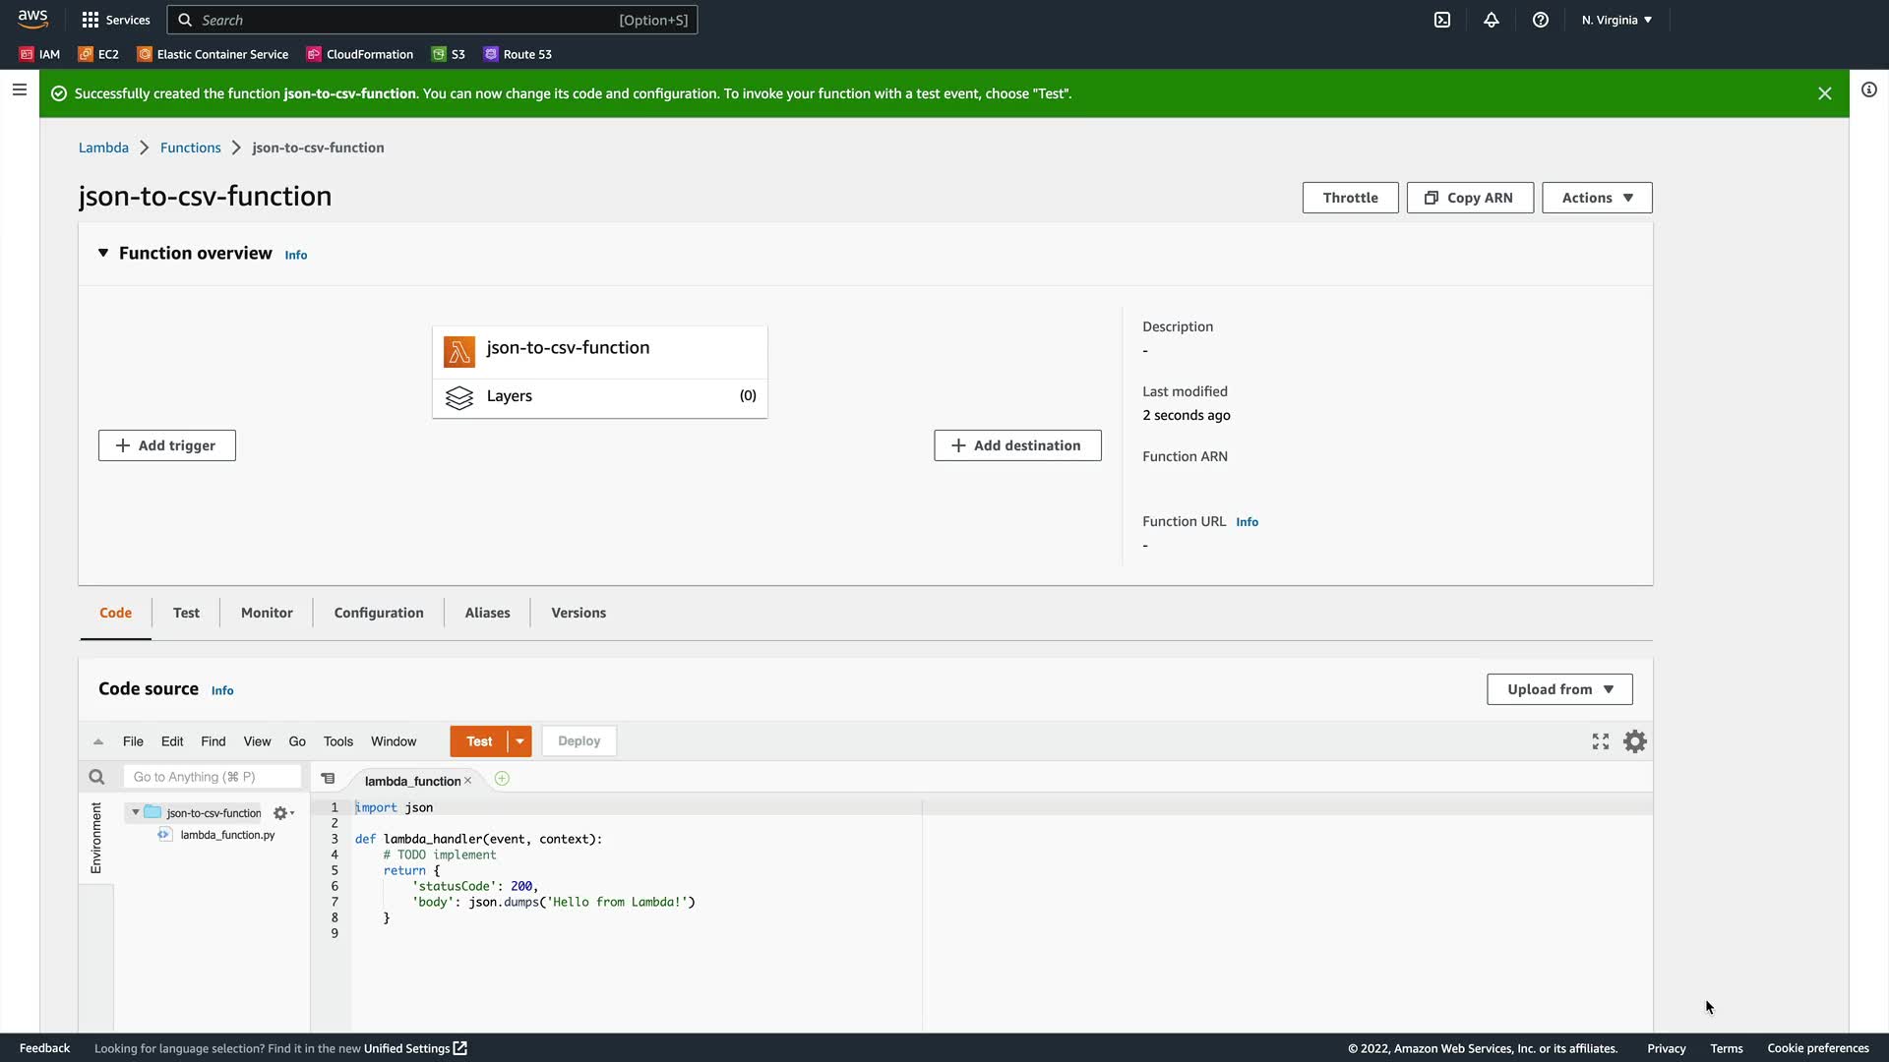Collapse the Function overview section
The image size is (1889, 1062).
pyautogui.click(x=103, y=253)
